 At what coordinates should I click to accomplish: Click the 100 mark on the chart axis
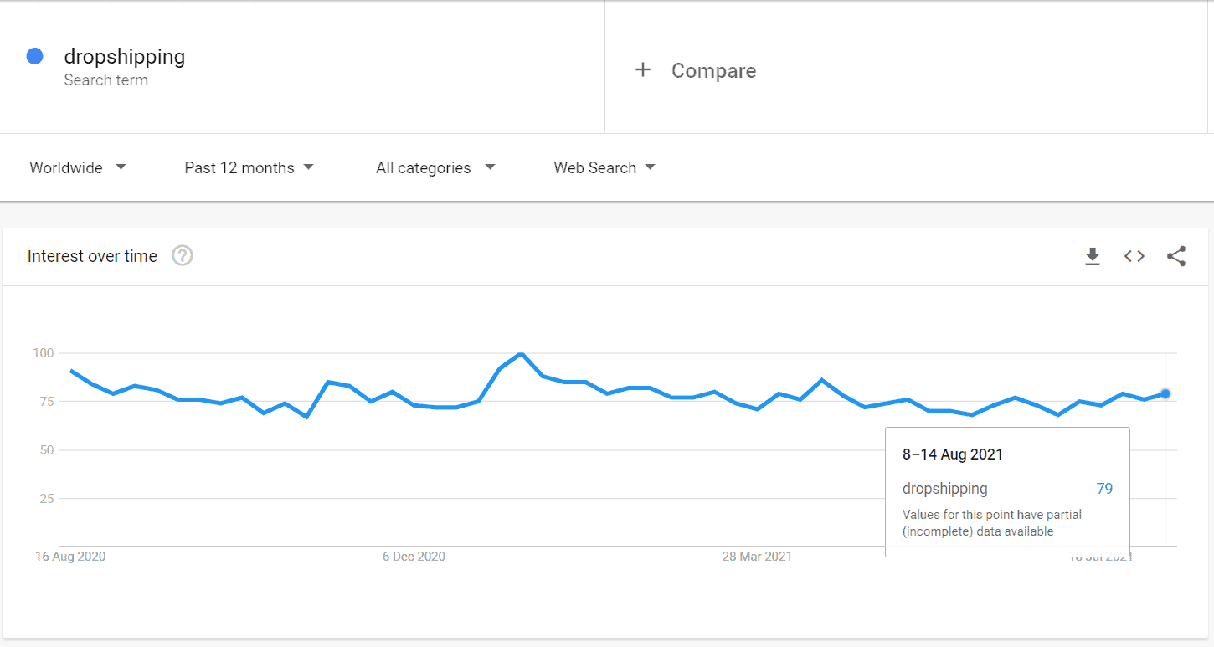(44, 352)
